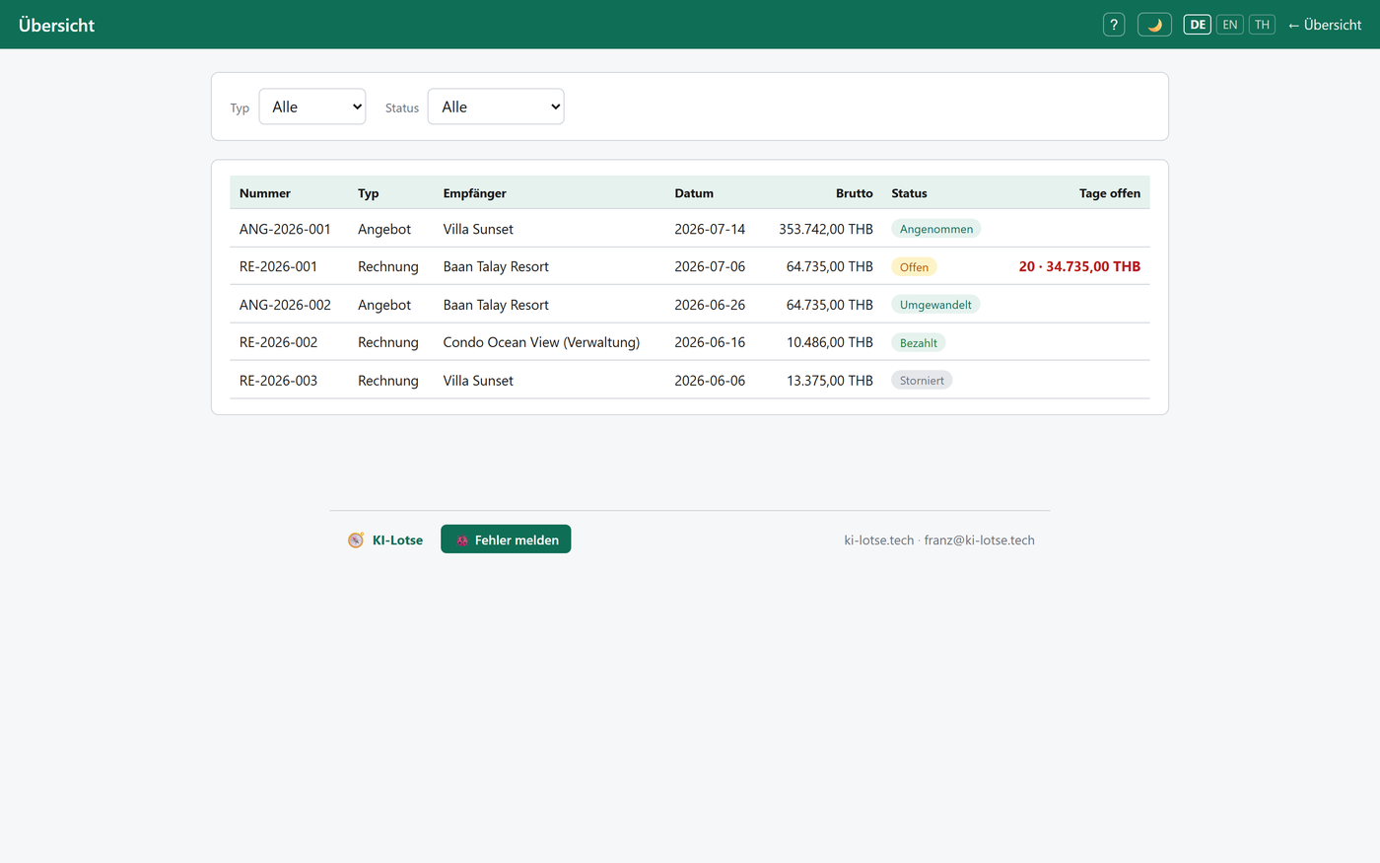The height and width of the screenshot is (863, 1380).
Task: Select the ANG-2026-001 row
Action: pyautogui.click(x=690, y=229)
